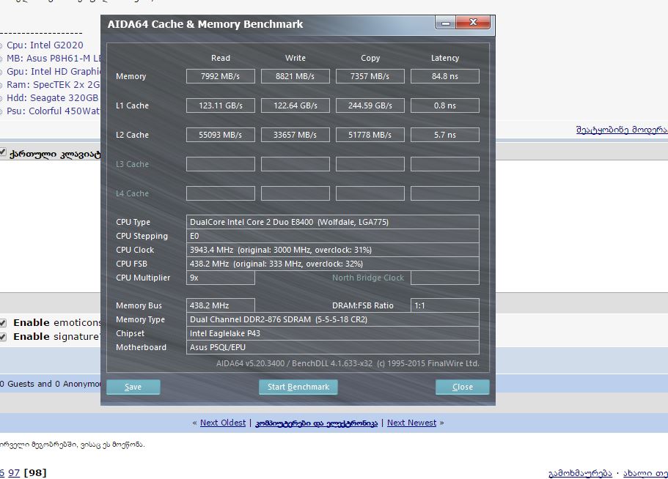Image resolution: width=668 pixels, height=479 pixels.
Task: Toggle Enable signature checkbox
Action: 2,337
